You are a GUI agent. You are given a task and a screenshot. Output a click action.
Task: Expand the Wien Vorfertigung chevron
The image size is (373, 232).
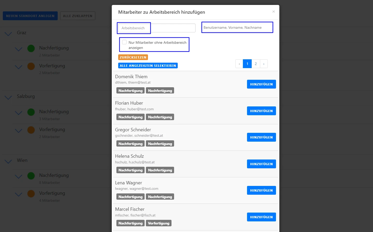click(19, 194)
